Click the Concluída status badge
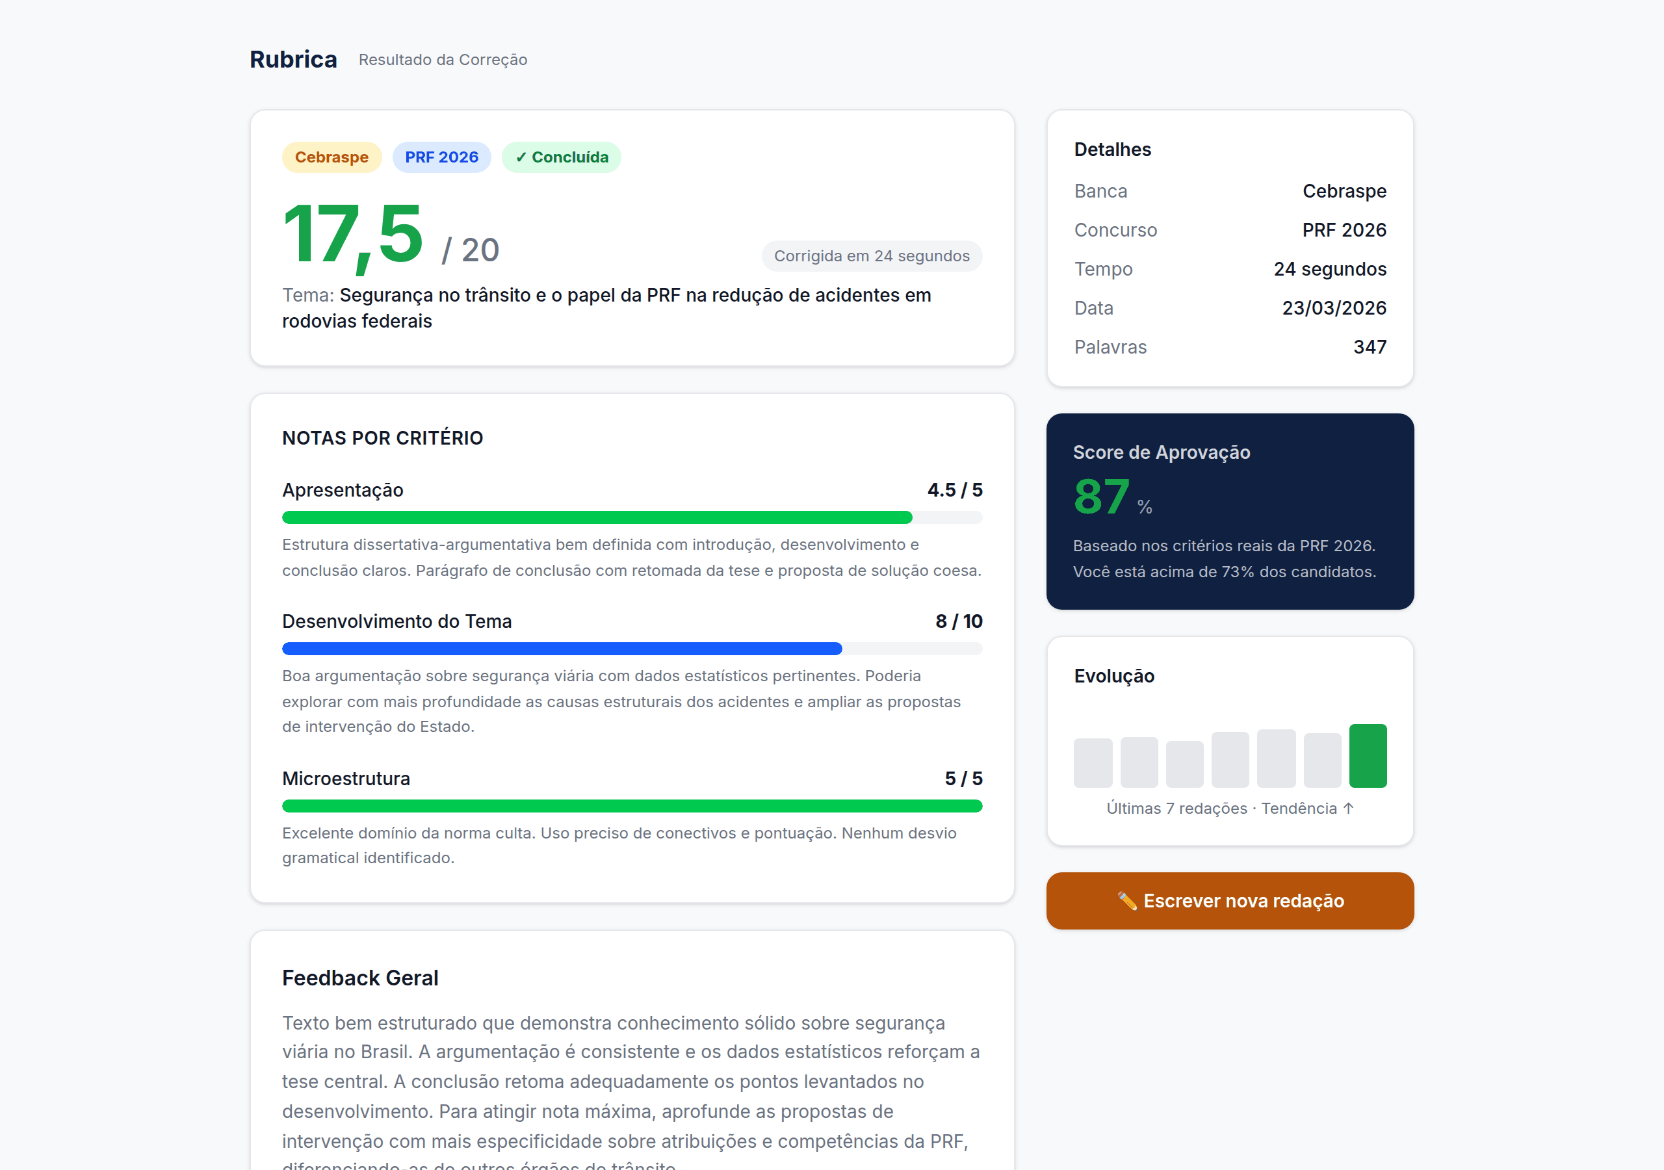The image size is (1664, 1170). (562, 157)
